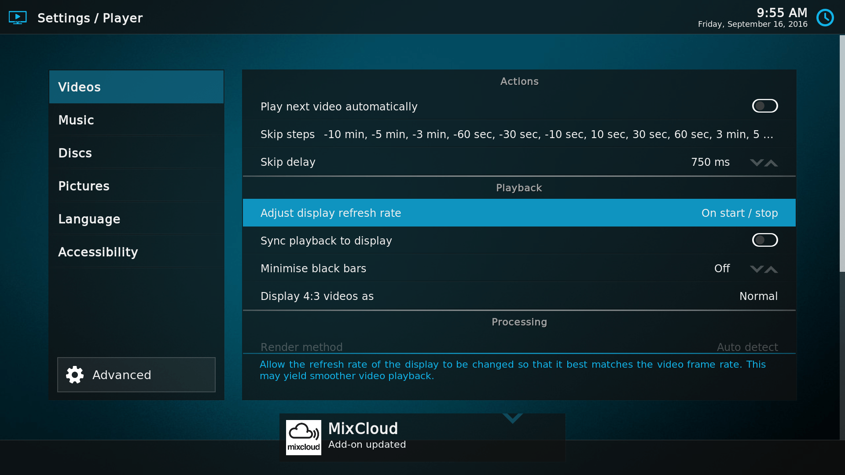
Task: Click the down arrow raising Skip delay value
Action: coord(756,162)
